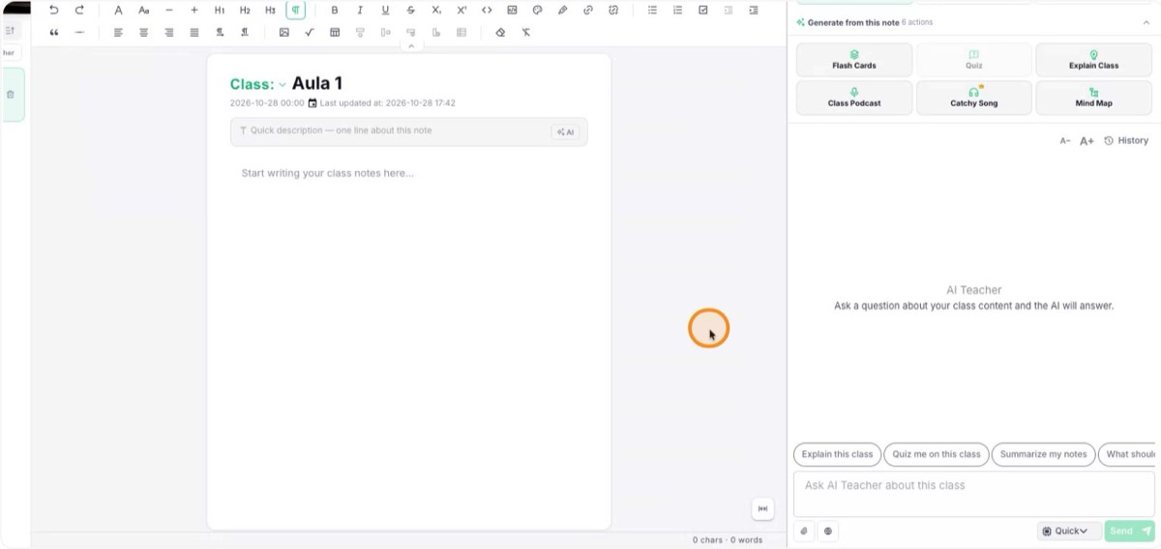Insert a code block
Viewport: 1161px width, 549px height.
tap(512, 10)
